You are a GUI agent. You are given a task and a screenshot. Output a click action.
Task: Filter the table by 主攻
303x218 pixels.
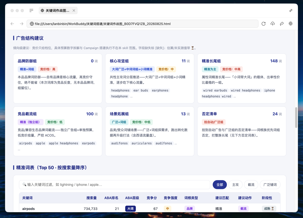click(235, 185)
